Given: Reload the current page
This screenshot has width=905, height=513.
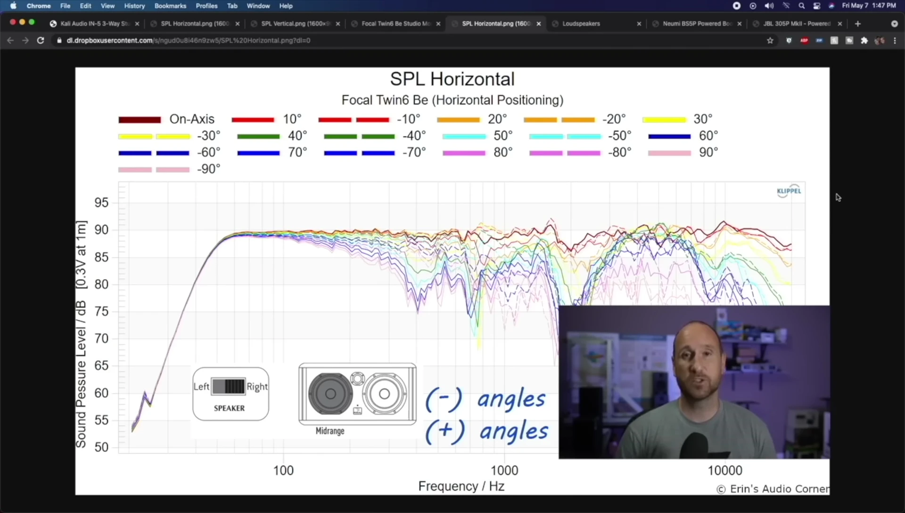Looking at the screenshot, I should click(41, 41).
